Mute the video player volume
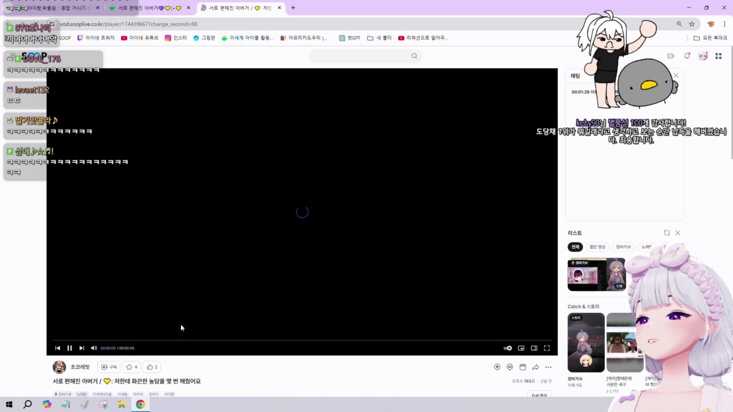Screen dimensions: 733x412 [x=94, y=348]
